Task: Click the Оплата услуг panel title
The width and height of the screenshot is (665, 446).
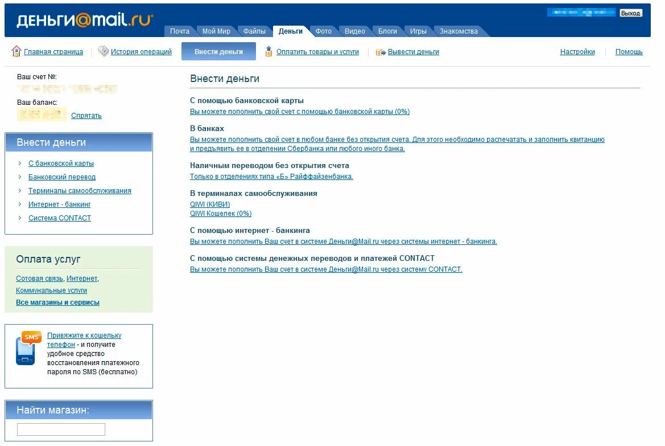Action: 48,259
